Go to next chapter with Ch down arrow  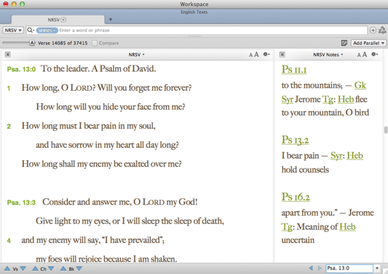51,269
